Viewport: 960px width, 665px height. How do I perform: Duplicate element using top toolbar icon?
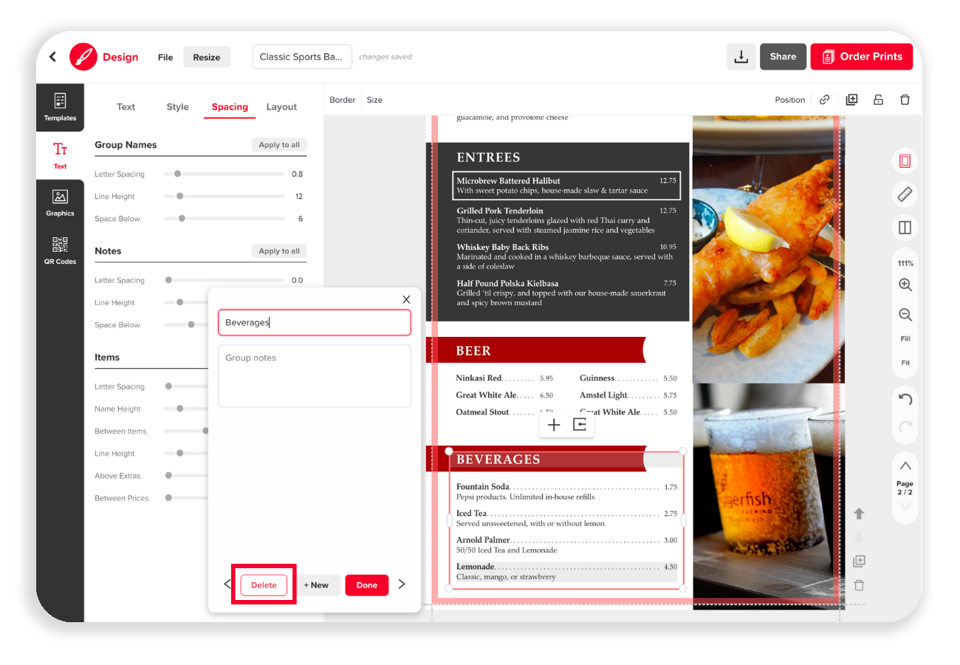[851, 100]
